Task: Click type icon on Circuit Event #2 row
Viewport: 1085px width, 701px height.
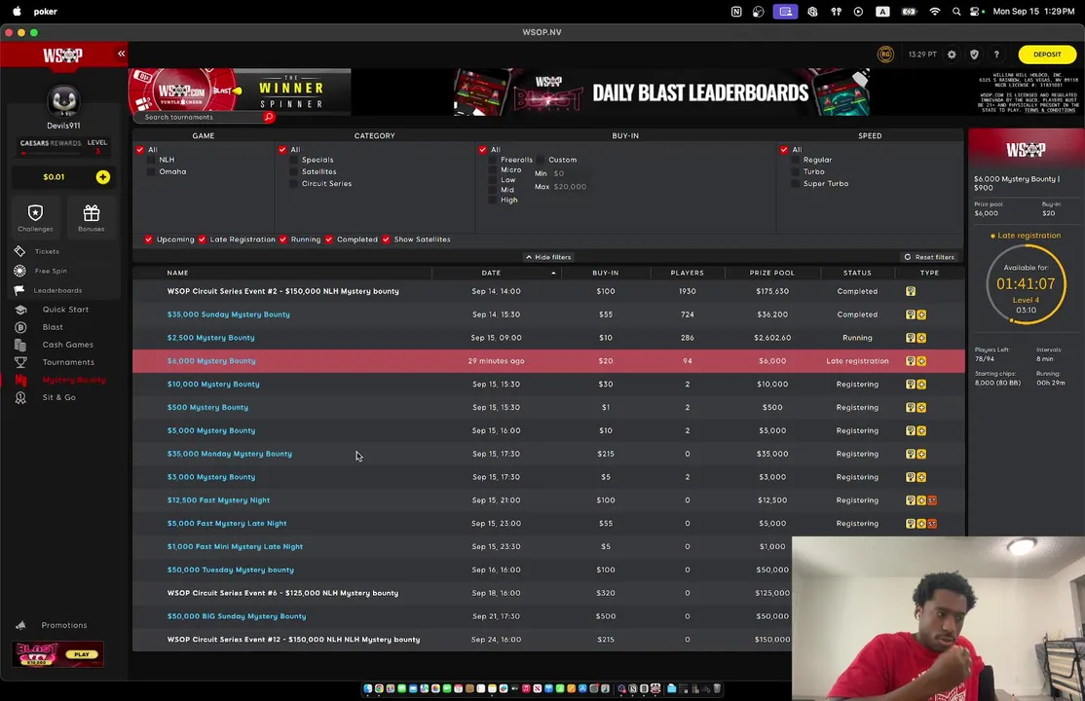Action: [911, 291]
